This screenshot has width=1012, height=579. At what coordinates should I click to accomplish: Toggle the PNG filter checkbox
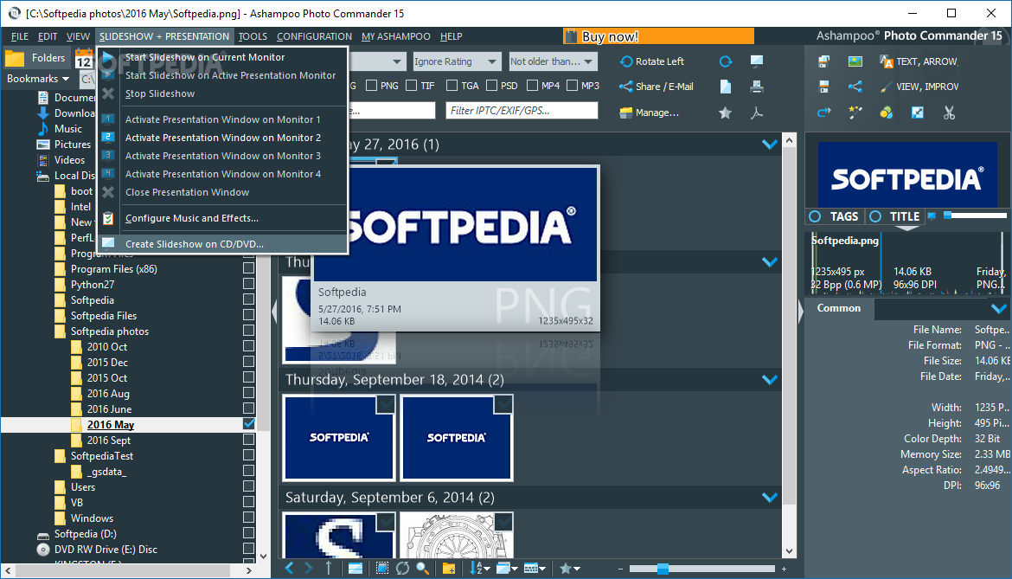(x=371, y=85)
